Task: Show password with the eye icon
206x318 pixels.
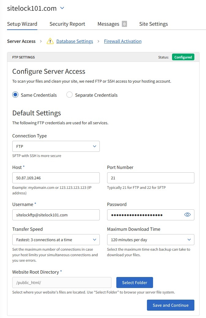Action: (x=187, y=215)
